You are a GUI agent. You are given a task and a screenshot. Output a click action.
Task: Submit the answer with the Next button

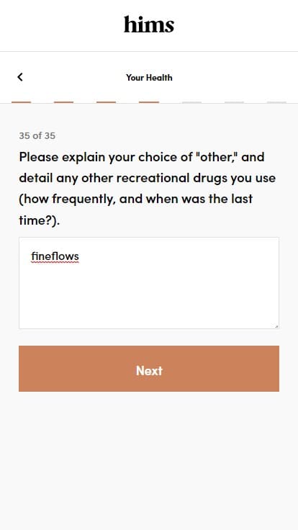click(149, 369)
